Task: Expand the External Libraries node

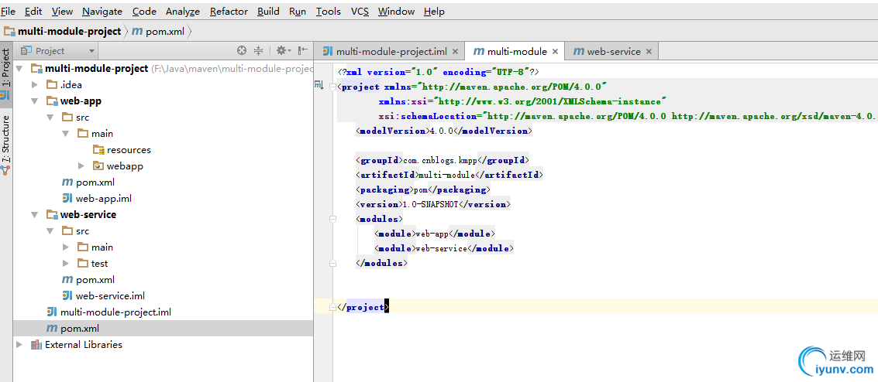Action: click(x=19, y=345)
